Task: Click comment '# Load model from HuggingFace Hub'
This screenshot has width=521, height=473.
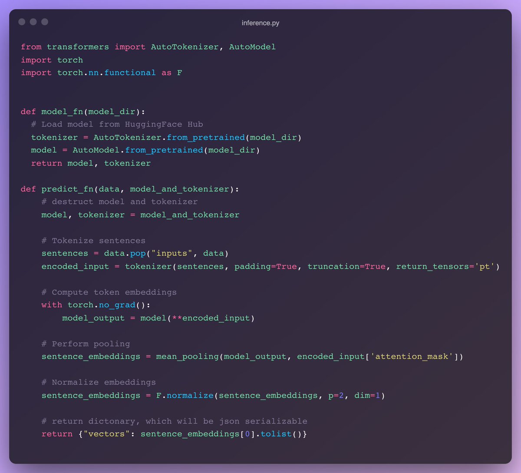Action: (x=117, y=124)
